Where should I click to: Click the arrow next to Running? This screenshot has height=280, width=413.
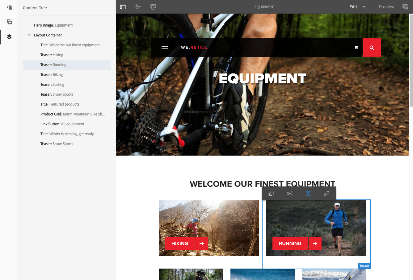(x=315, y=244)
